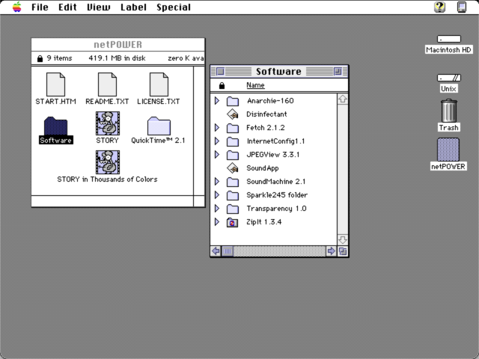
Task: Open the File menu
Action: (40, 7)
